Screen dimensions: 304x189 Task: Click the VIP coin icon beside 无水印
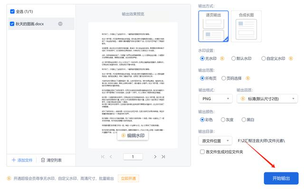click(x=222, y=58)
